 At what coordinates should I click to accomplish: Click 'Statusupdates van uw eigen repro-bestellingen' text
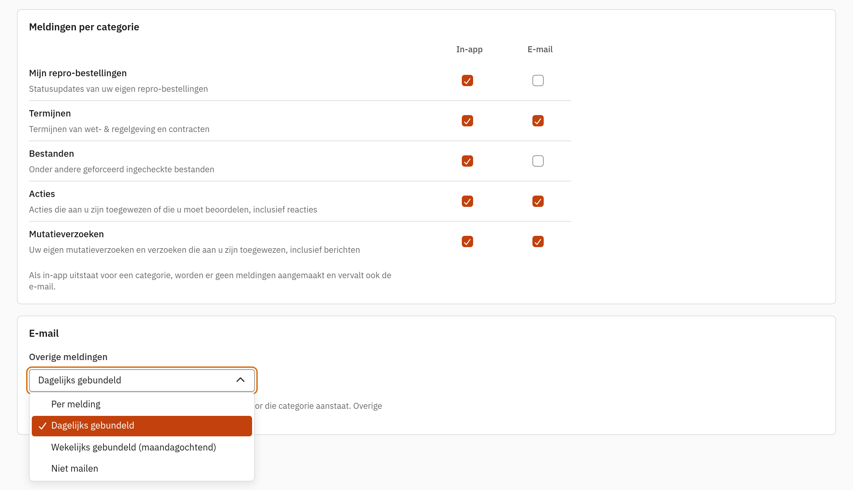pyautogui.click(x=118, y=89)
